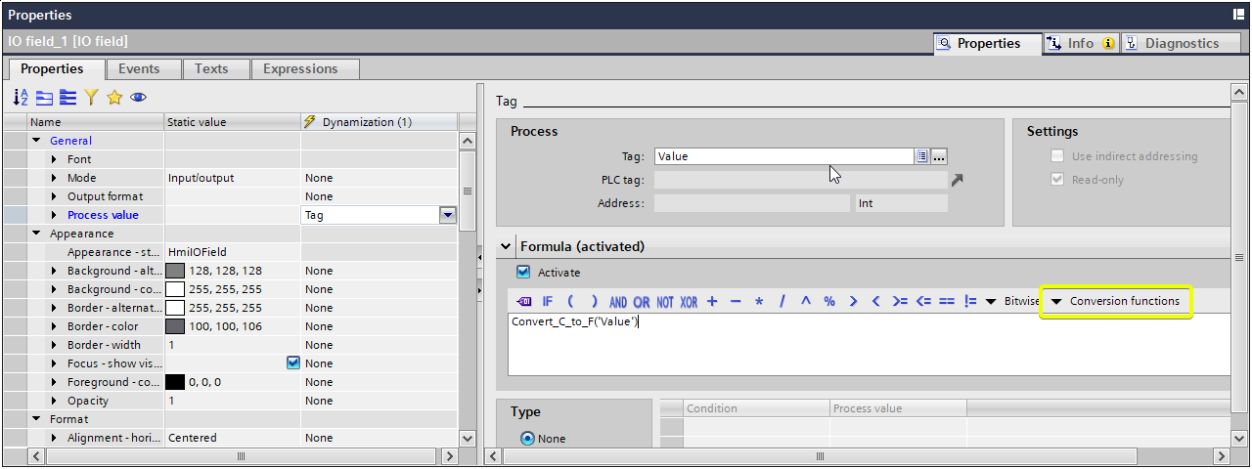Sort properties alphabetically with the A-Z icon

[x=21, y=97]
